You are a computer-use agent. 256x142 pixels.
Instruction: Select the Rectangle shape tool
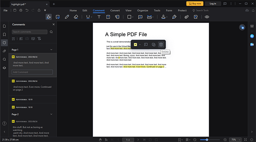[129, 17]
